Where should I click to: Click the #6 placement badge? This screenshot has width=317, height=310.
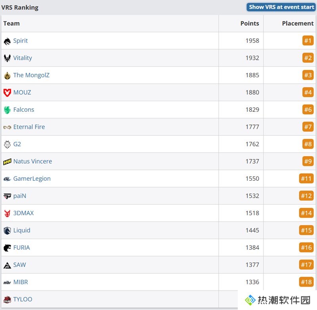(x=308, y=109)
